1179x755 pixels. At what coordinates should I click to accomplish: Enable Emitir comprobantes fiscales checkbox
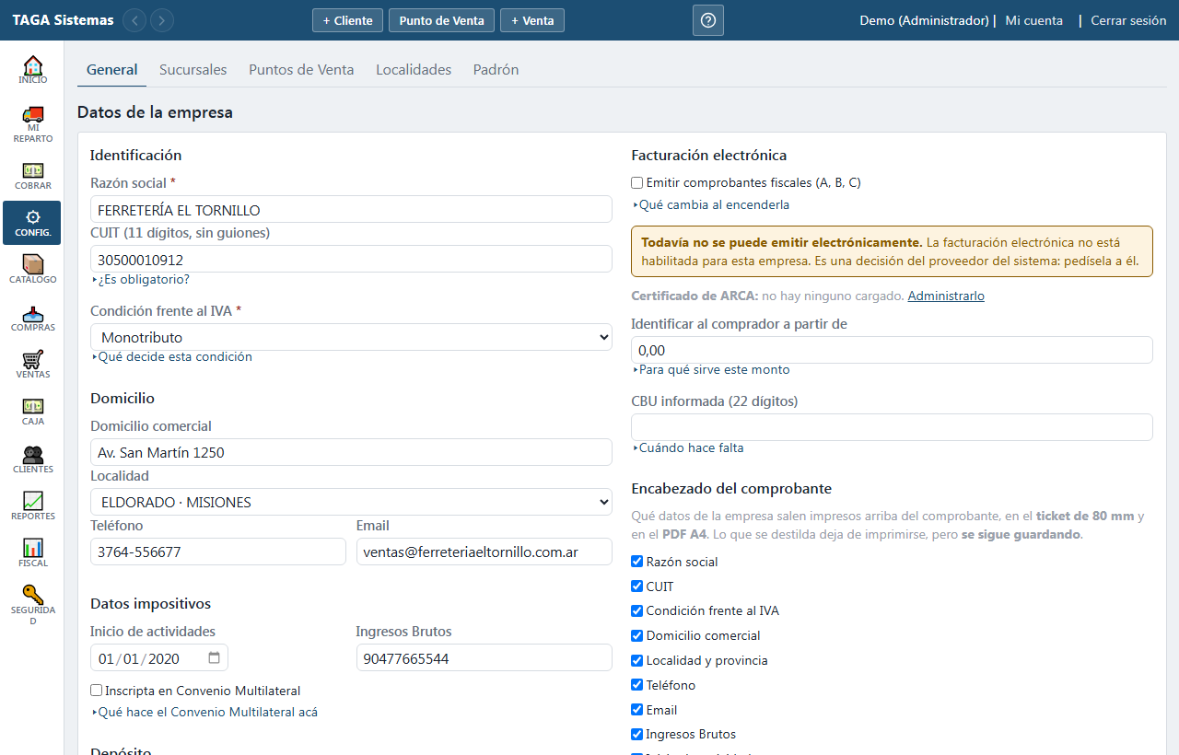[636, 183]
